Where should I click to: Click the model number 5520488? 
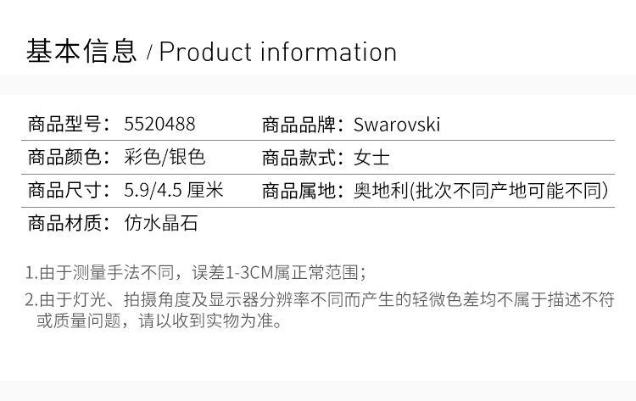point(159,125)
